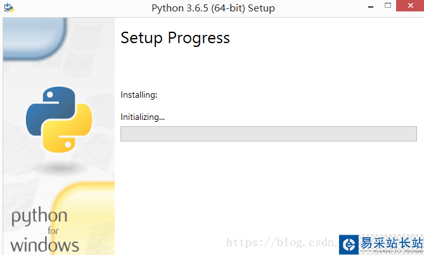The width and height of the screenshot is (424, 255).
Task: Click the 'python' word in sidebar branding
Action: [x=39, y=218]
